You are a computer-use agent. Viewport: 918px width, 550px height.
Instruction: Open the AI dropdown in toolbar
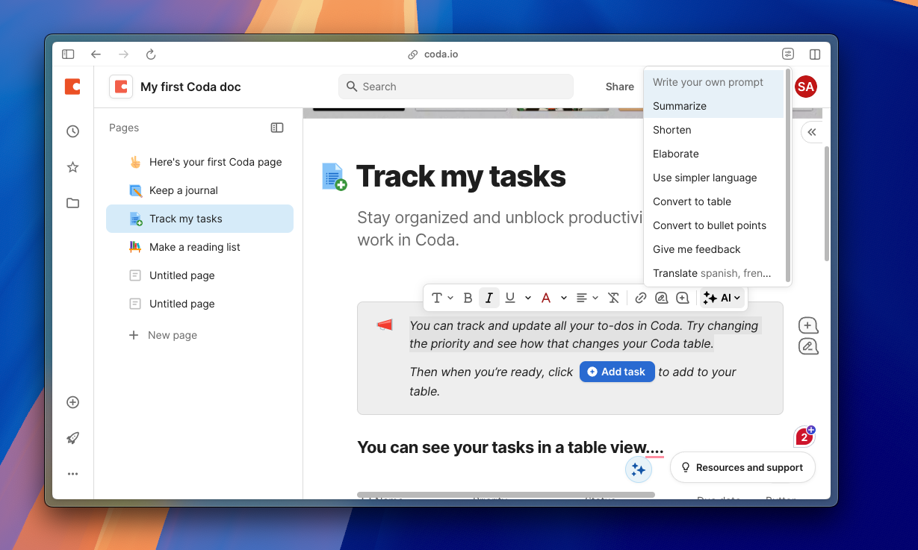coord(722,298)
